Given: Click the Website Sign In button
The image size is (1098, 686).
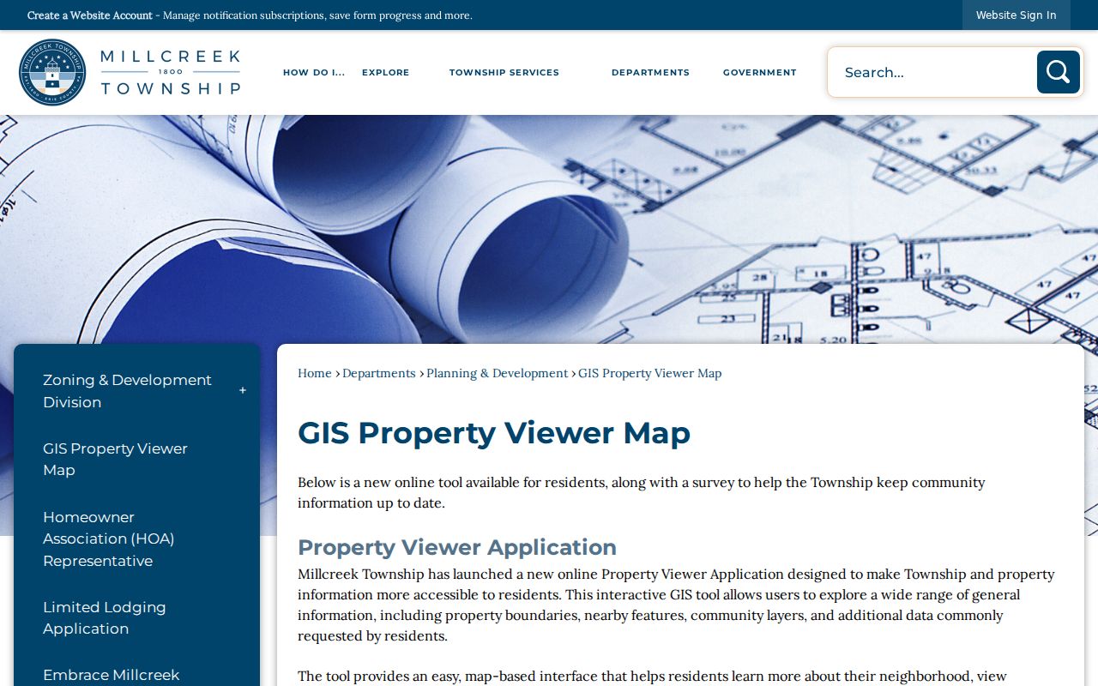Looking at the screenshot, I should click(1017, 15).
